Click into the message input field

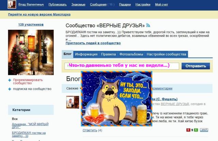coord(122,66)
